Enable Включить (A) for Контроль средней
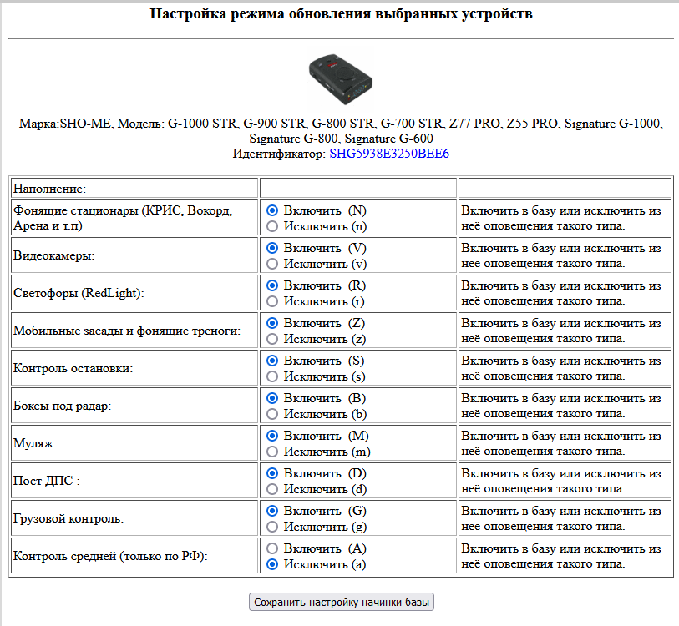The image size is (679, 626). click(x=272, y=548)
